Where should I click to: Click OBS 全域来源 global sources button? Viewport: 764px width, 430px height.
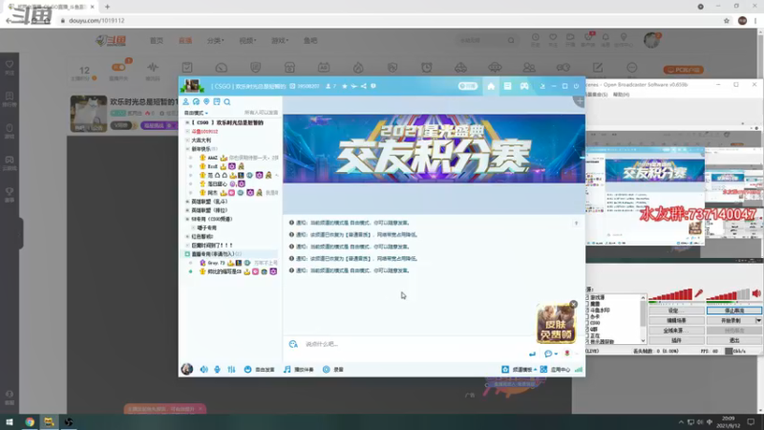pyautogui.click(x=676, y=331)
